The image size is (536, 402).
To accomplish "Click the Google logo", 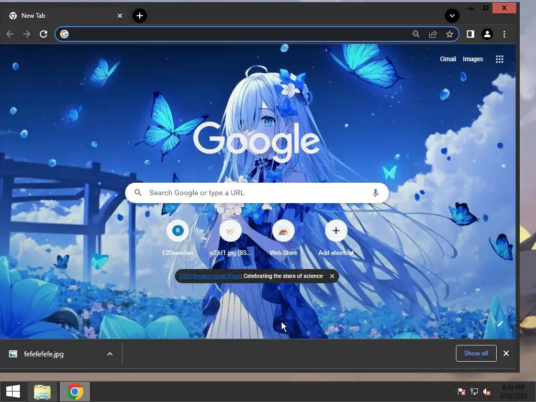I will (256, 141).
